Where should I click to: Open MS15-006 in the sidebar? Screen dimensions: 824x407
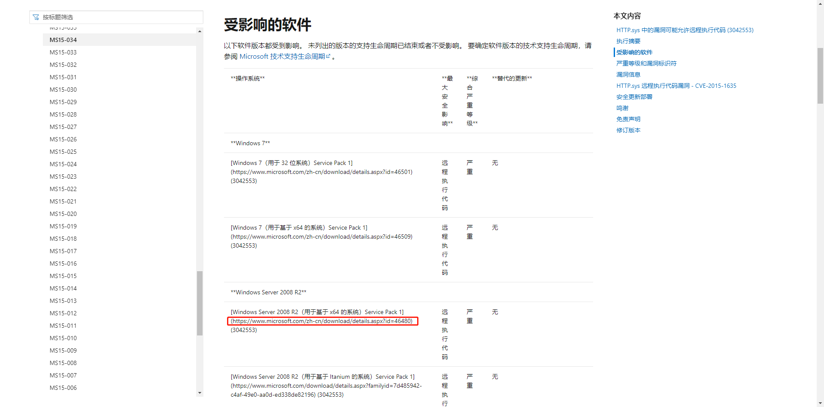63,387
